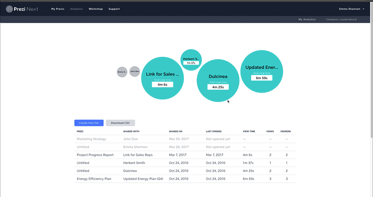
Task: Sort by the Last Opened column header
Action: tap(214, 131)
